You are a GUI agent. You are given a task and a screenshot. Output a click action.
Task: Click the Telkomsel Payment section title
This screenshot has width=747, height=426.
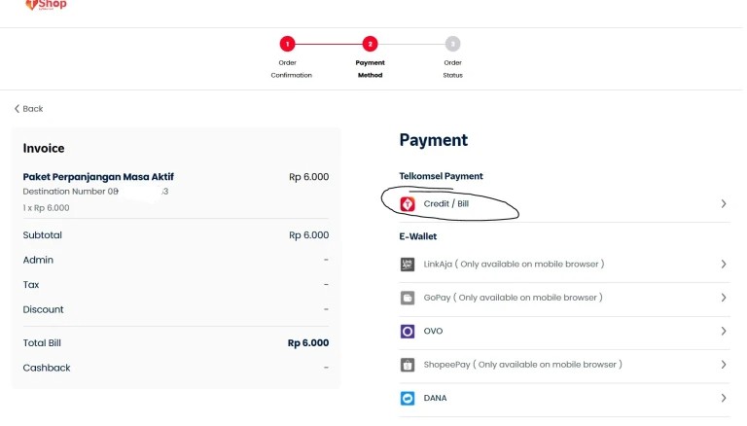[x=442, y=176]
